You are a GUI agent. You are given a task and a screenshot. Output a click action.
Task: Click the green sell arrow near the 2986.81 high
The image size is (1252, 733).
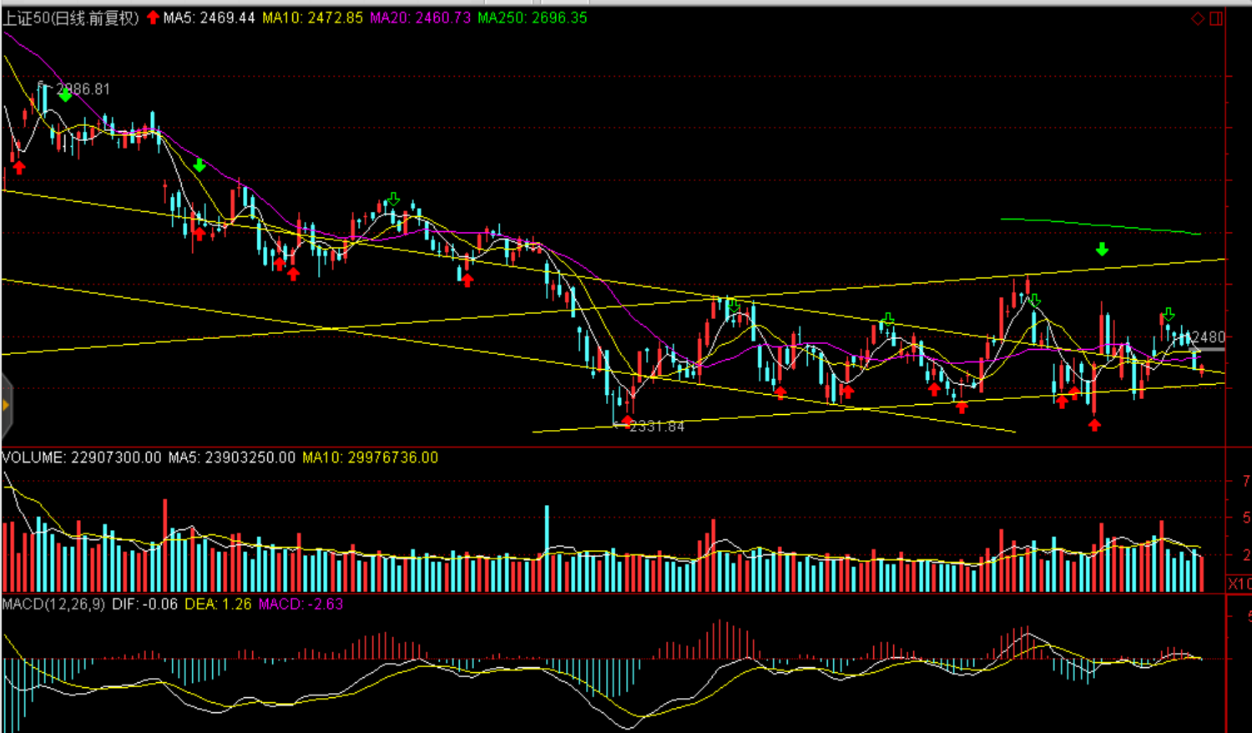tap(65, 96)
